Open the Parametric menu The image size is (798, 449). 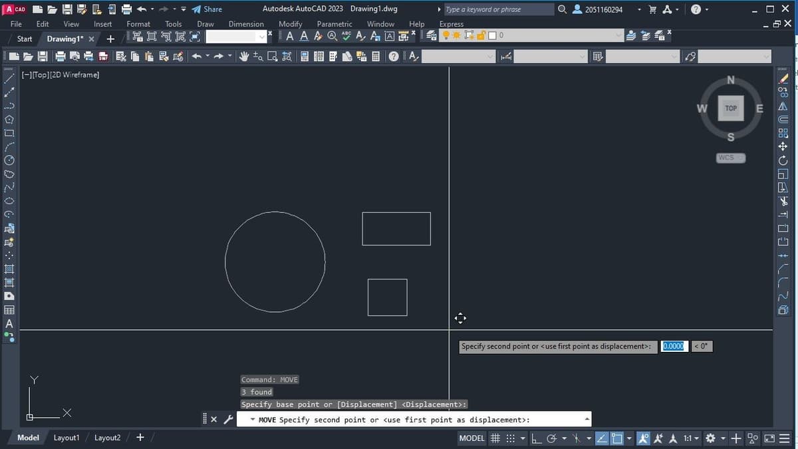(x=334, y=24)
